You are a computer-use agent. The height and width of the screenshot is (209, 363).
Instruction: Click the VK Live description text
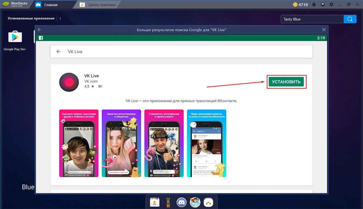(x=181, y=101)
